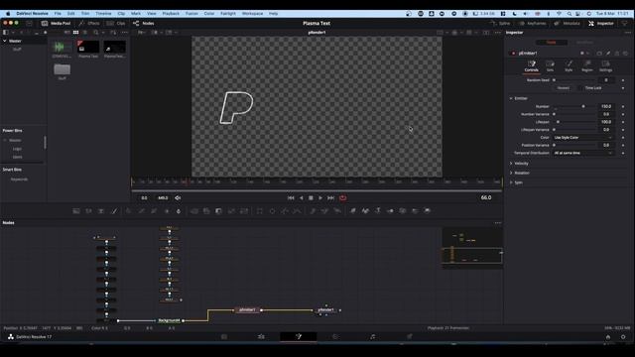Toggle the Clips panel
635x357 pixels.
click(x=116, y=23)
